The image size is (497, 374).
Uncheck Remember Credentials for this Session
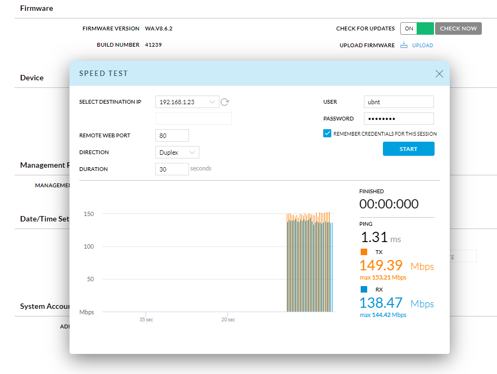327,134
